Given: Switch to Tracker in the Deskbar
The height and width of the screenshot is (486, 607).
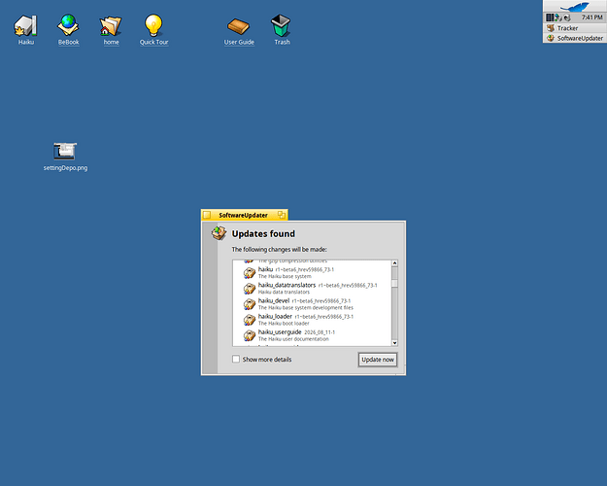Looking at the screenshot, I should [x=575, y=28].
